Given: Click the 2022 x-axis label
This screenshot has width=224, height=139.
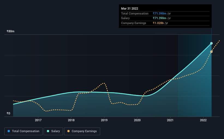Looking at the screenshot, I should [x=203, y=120].
